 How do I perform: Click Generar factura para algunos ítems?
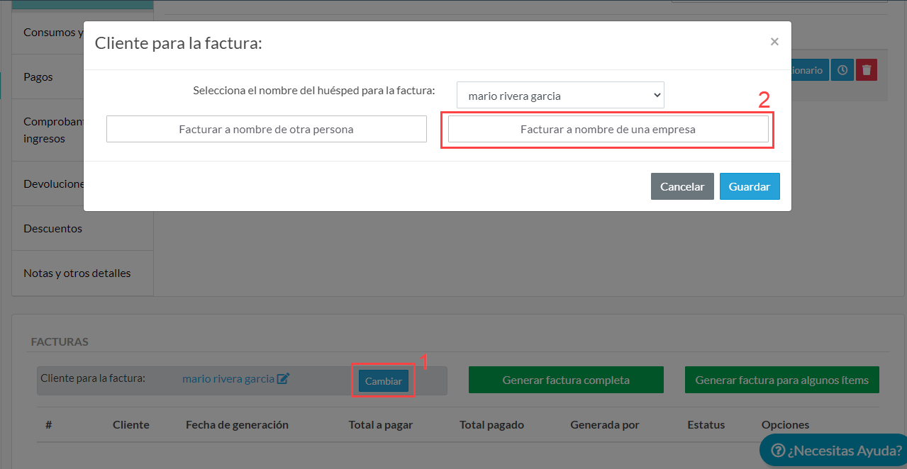tap(781, 380)
